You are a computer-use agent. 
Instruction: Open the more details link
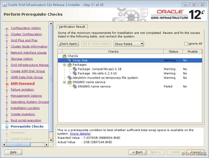(80, 134)
